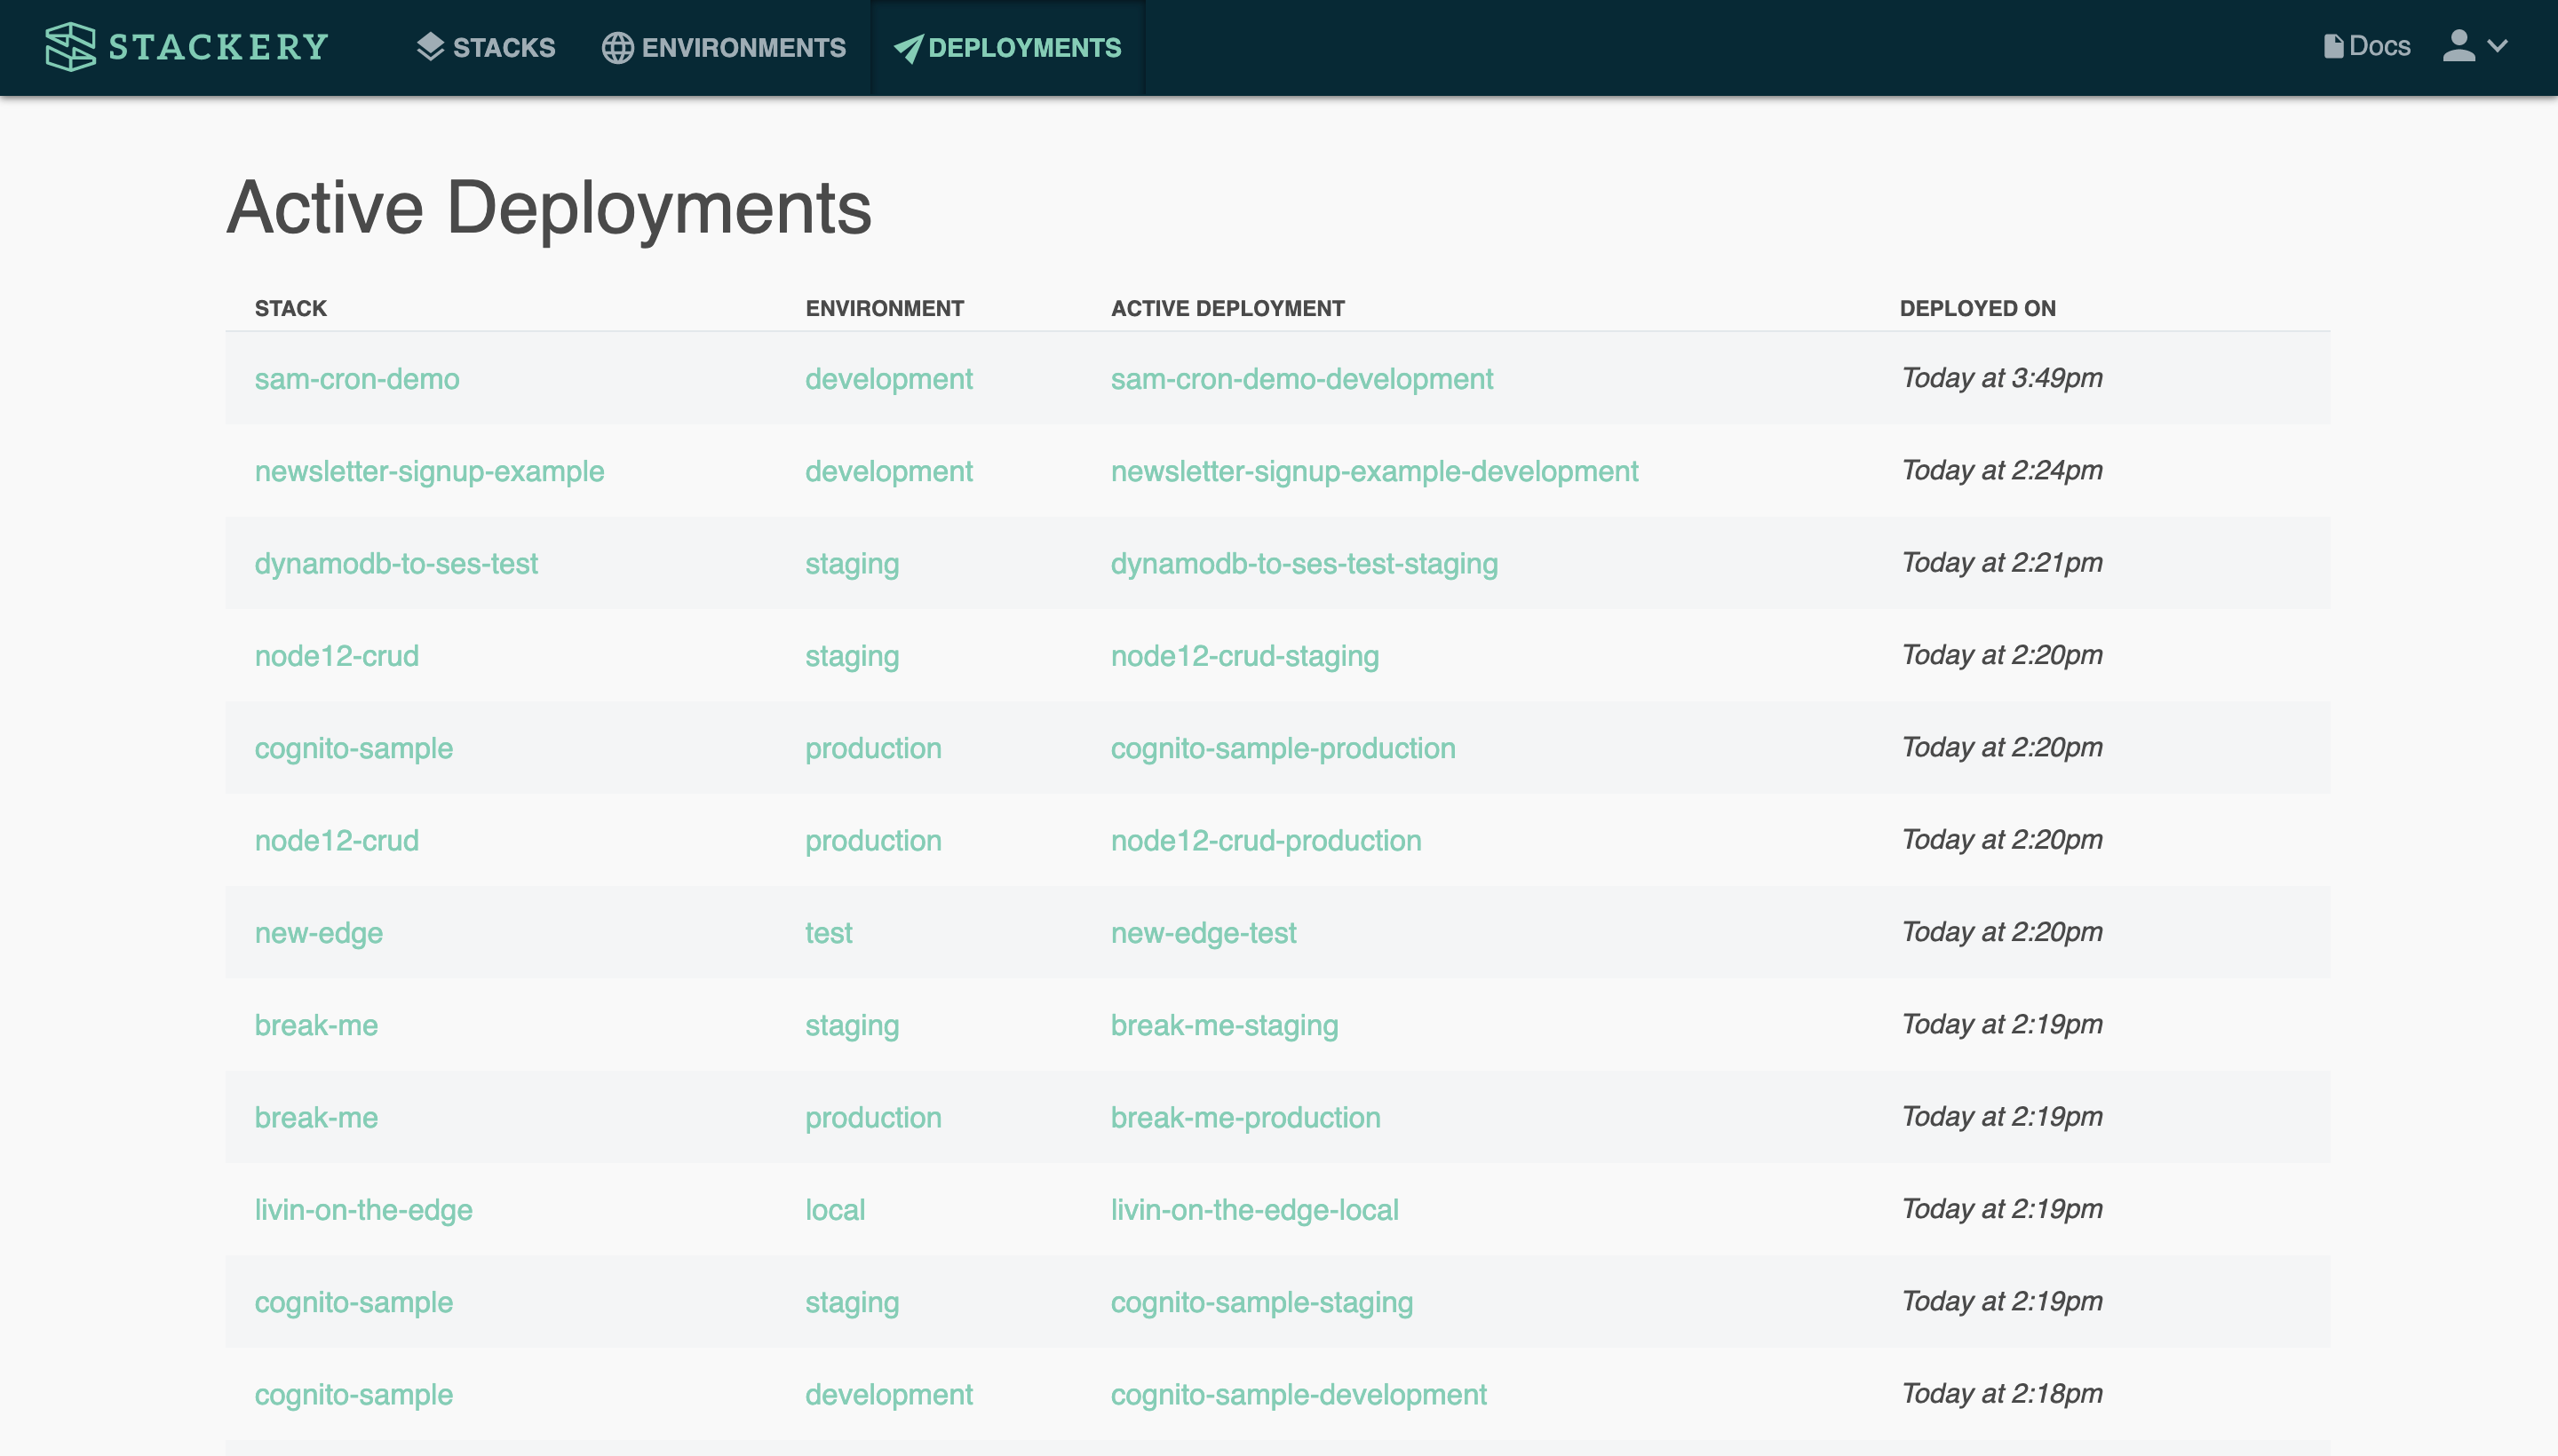Click the DEPLOYED ON column header
Viewport: 2558px width, 1456px height.
(x=1977, y=308)
